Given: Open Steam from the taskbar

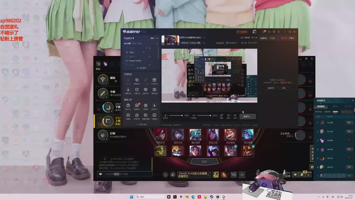Looking at the screenshot, I should click(x=212, y=197).
